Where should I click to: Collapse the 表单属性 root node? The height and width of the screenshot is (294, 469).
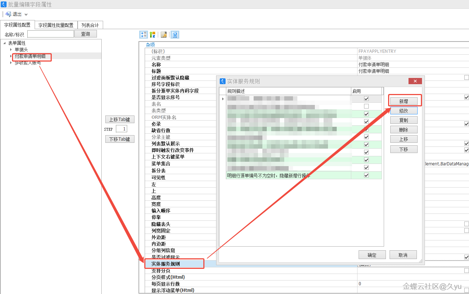pos(4,43)
